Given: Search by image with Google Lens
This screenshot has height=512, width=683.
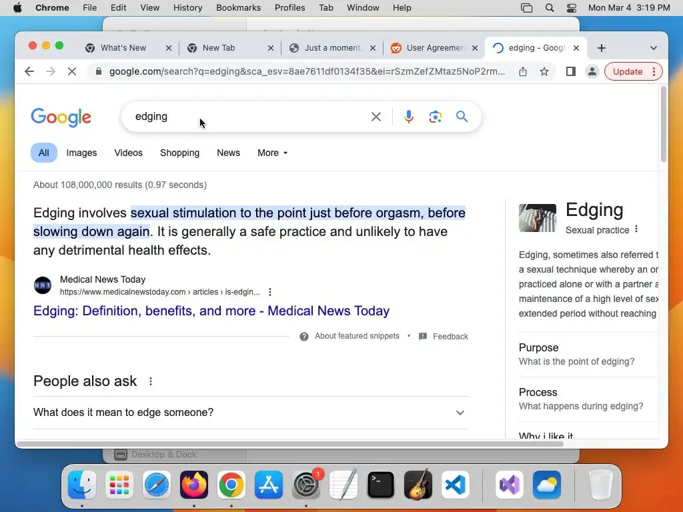Looking at the screenshot, I should [435, 117].
